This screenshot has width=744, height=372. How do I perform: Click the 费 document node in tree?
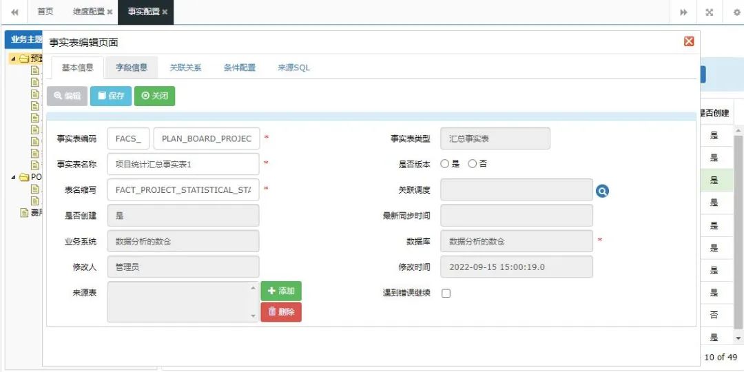pyautogui.click(x=31, y=213)
